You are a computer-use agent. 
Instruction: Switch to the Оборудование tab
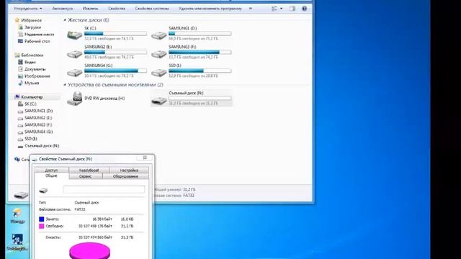point(125,176)
